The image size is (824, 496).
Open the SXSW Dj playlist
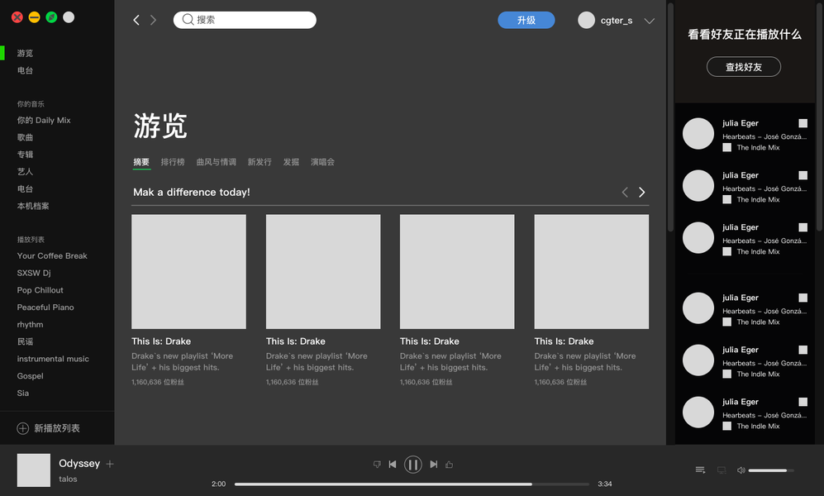pos(34,273)
